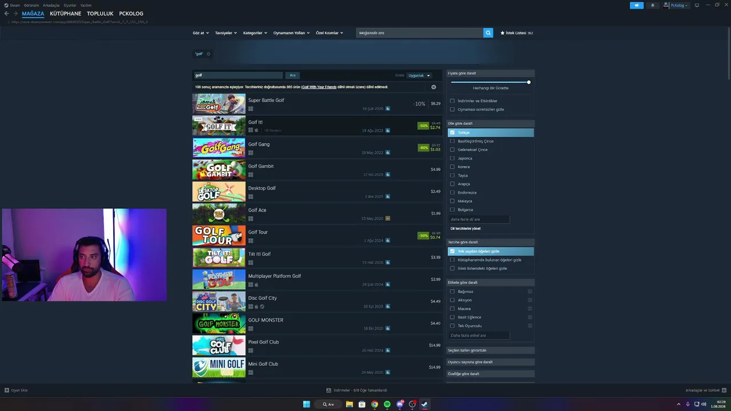The height and width of the screenshot is (411, 731).
Task: Switch to the KÜTÜPHANE tab
Action: tap(66, 14)
